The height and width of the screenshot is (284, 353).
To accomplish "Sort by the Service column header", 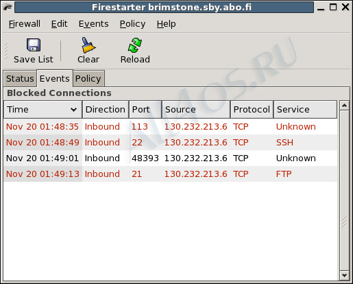I will point(305,110).
